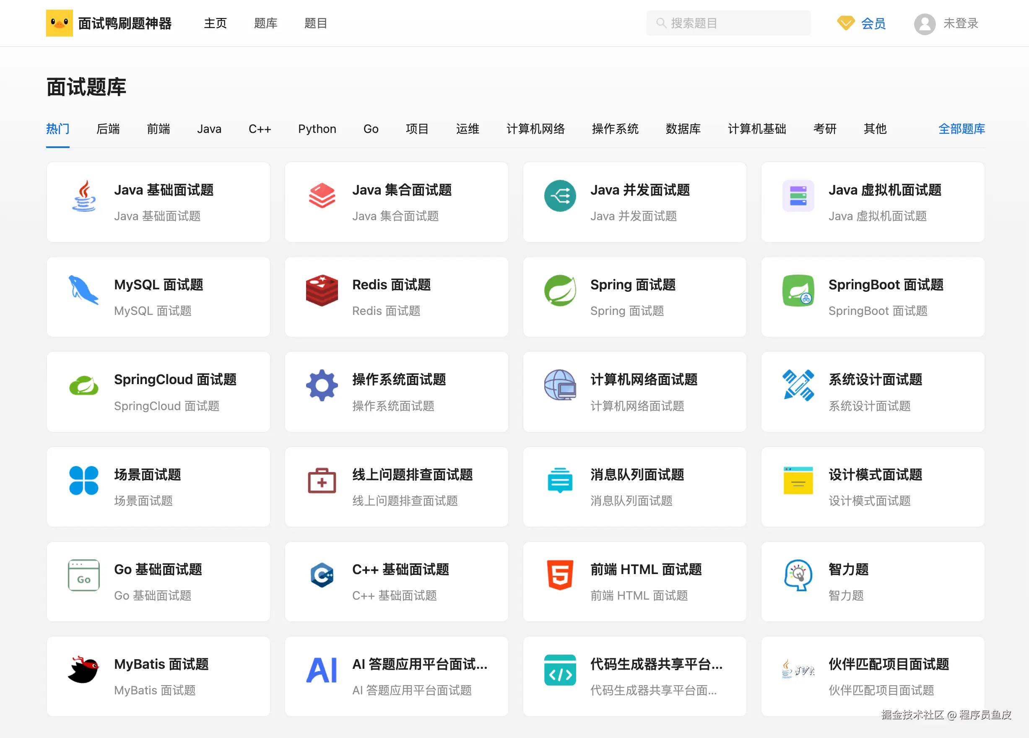Open the 系统设计面试题 card title
The width and height of the screenshot is (1029, 738).
coord(875,379)
